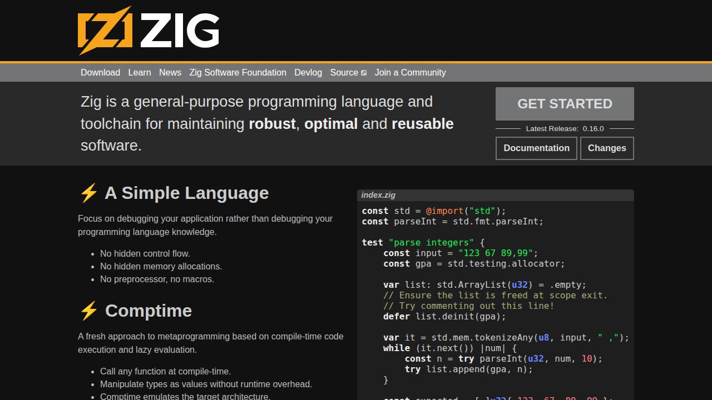This screenshot has width=712, height=400.
Task: Visit Zig Software Foundation page
Action: coord(238,72)
